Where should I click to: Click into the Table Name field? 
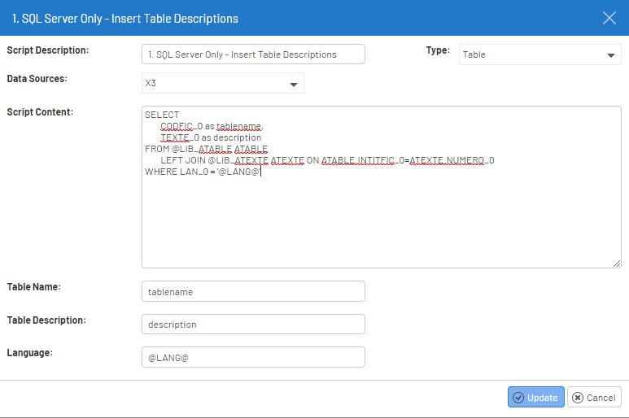[253, 291]
